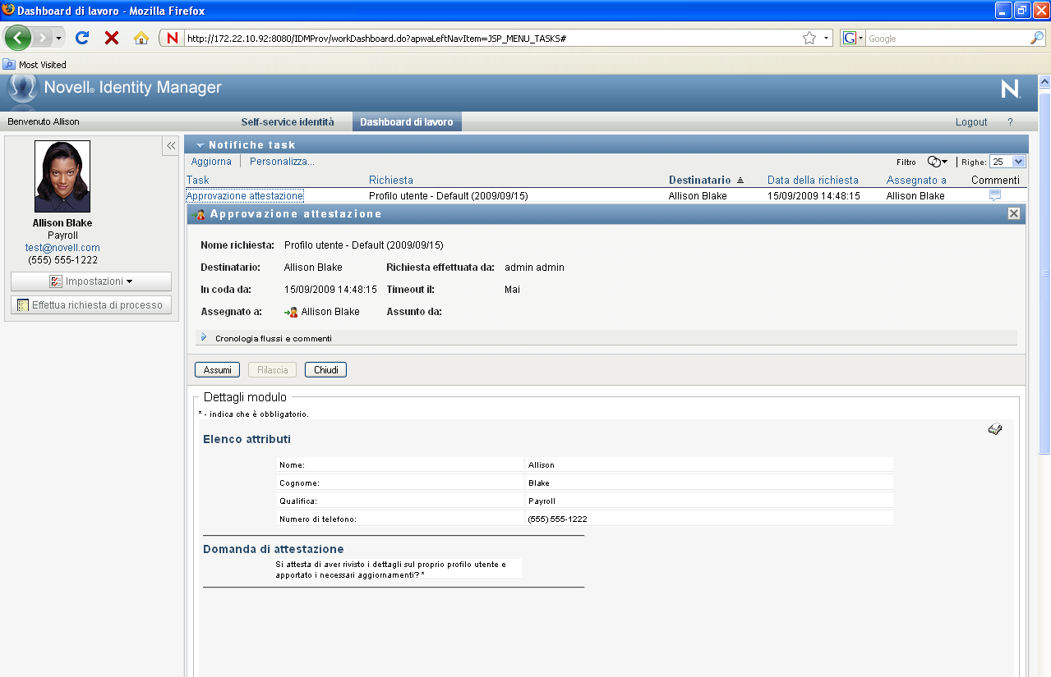1051x677 pixels.
Task: Sort by the Task column header
Action: (198, 180)
